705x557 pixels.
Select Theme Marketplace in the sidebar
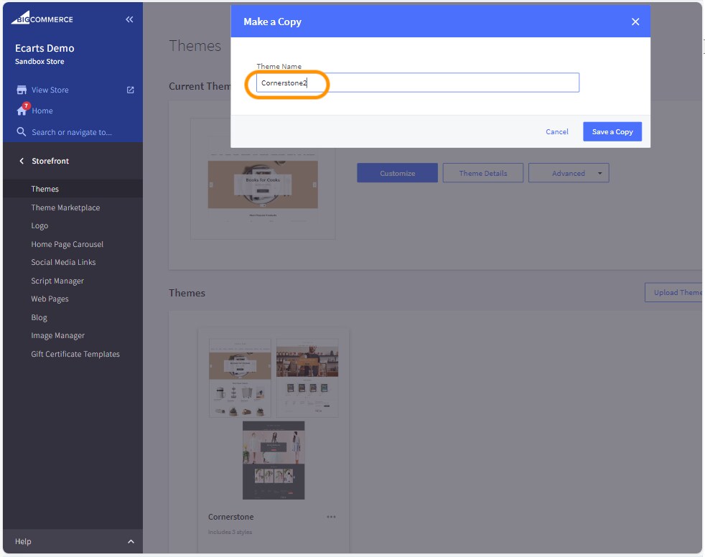tap(65, 207)
